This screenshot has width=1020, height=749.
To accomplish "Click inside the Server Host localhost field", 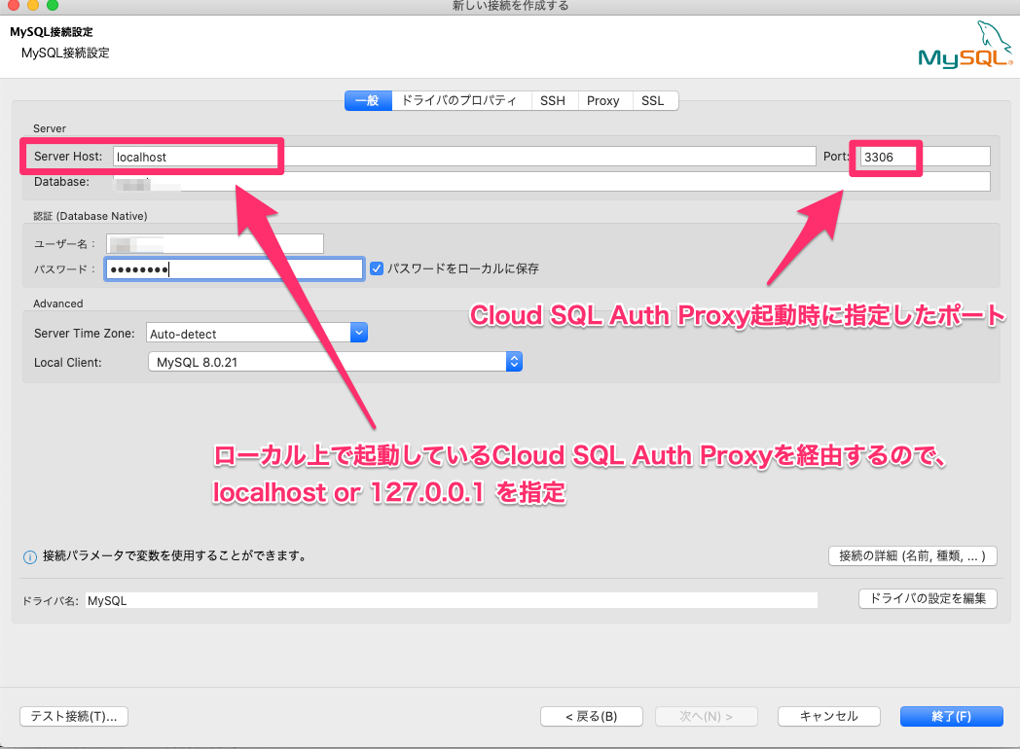I will 195,156.
